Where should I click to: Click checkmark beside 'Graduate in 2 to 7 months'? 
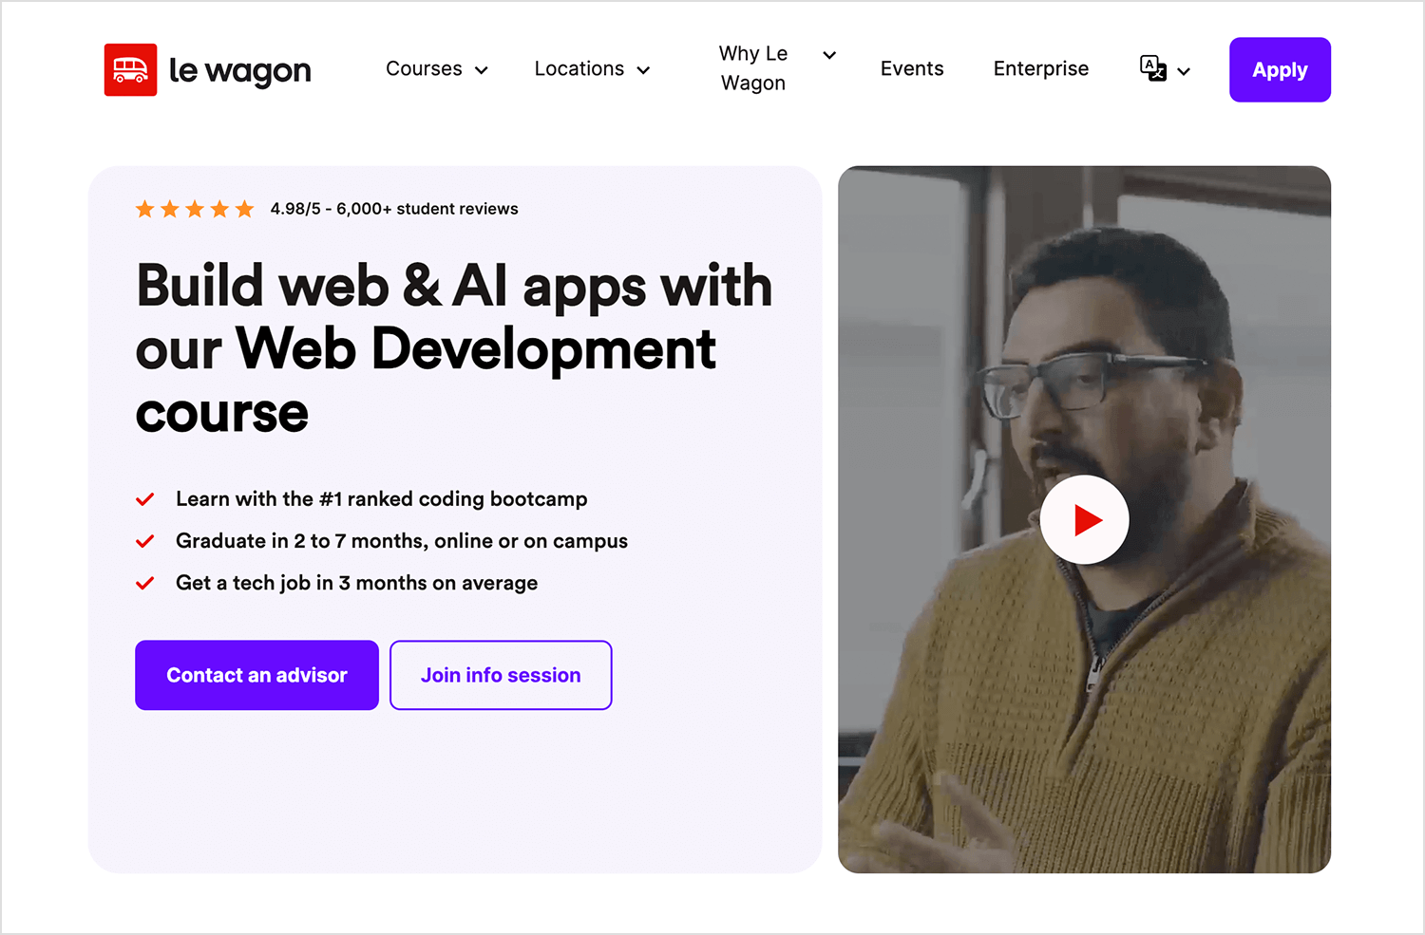coord(145,541)
